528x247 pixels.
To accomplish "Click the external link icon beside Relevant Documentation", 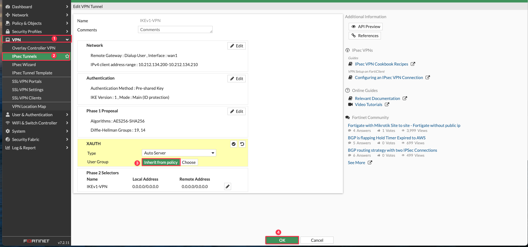I will [405, 98].
